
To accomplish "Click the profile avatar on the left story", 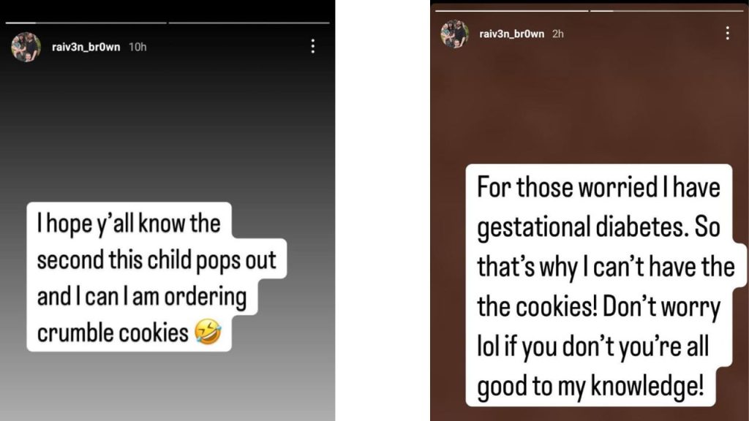I will click(26, 47).
